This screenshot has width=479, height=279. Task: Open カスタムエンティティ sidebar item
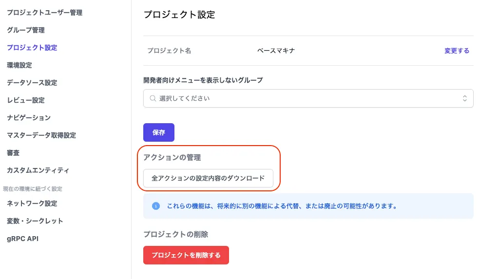(38, 170)
